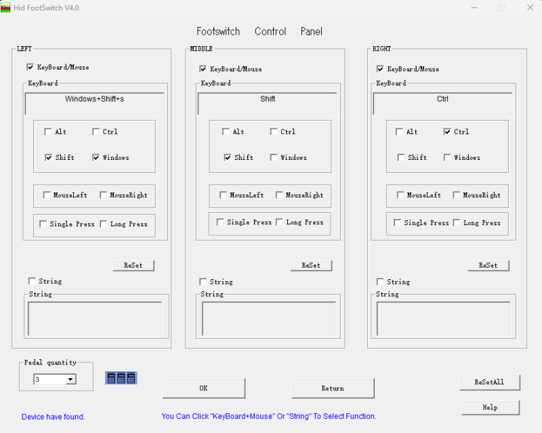This screenshot has width=542, height=433.
Task: Click the three-pedal icon beside Pedal quantity
Action: pos(121,377)
